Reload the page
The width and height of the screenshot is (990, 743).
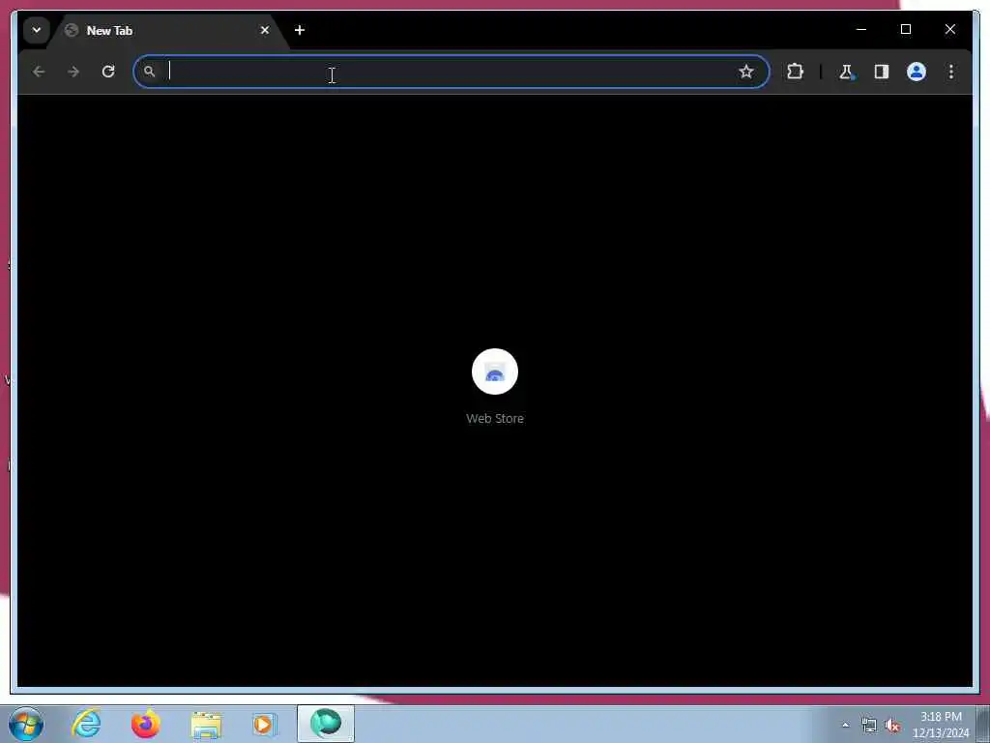coord(108,72)
